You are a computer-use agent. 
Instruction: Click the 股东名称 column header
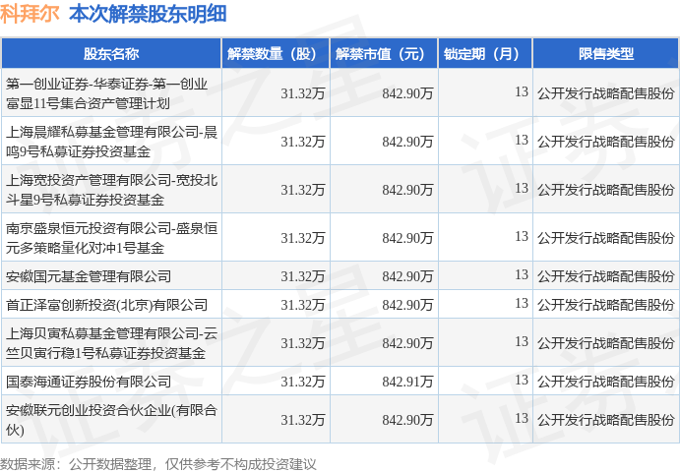click(111, 54)
